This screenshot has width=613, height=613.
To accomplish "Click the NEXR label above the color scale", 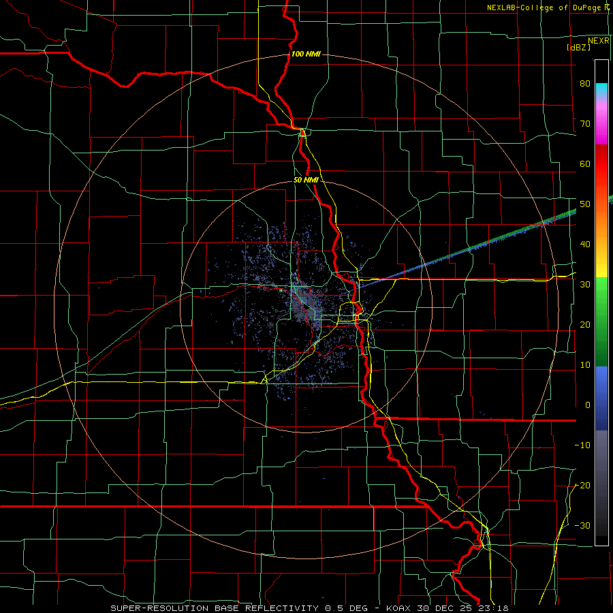I will [x=598, y=41].
